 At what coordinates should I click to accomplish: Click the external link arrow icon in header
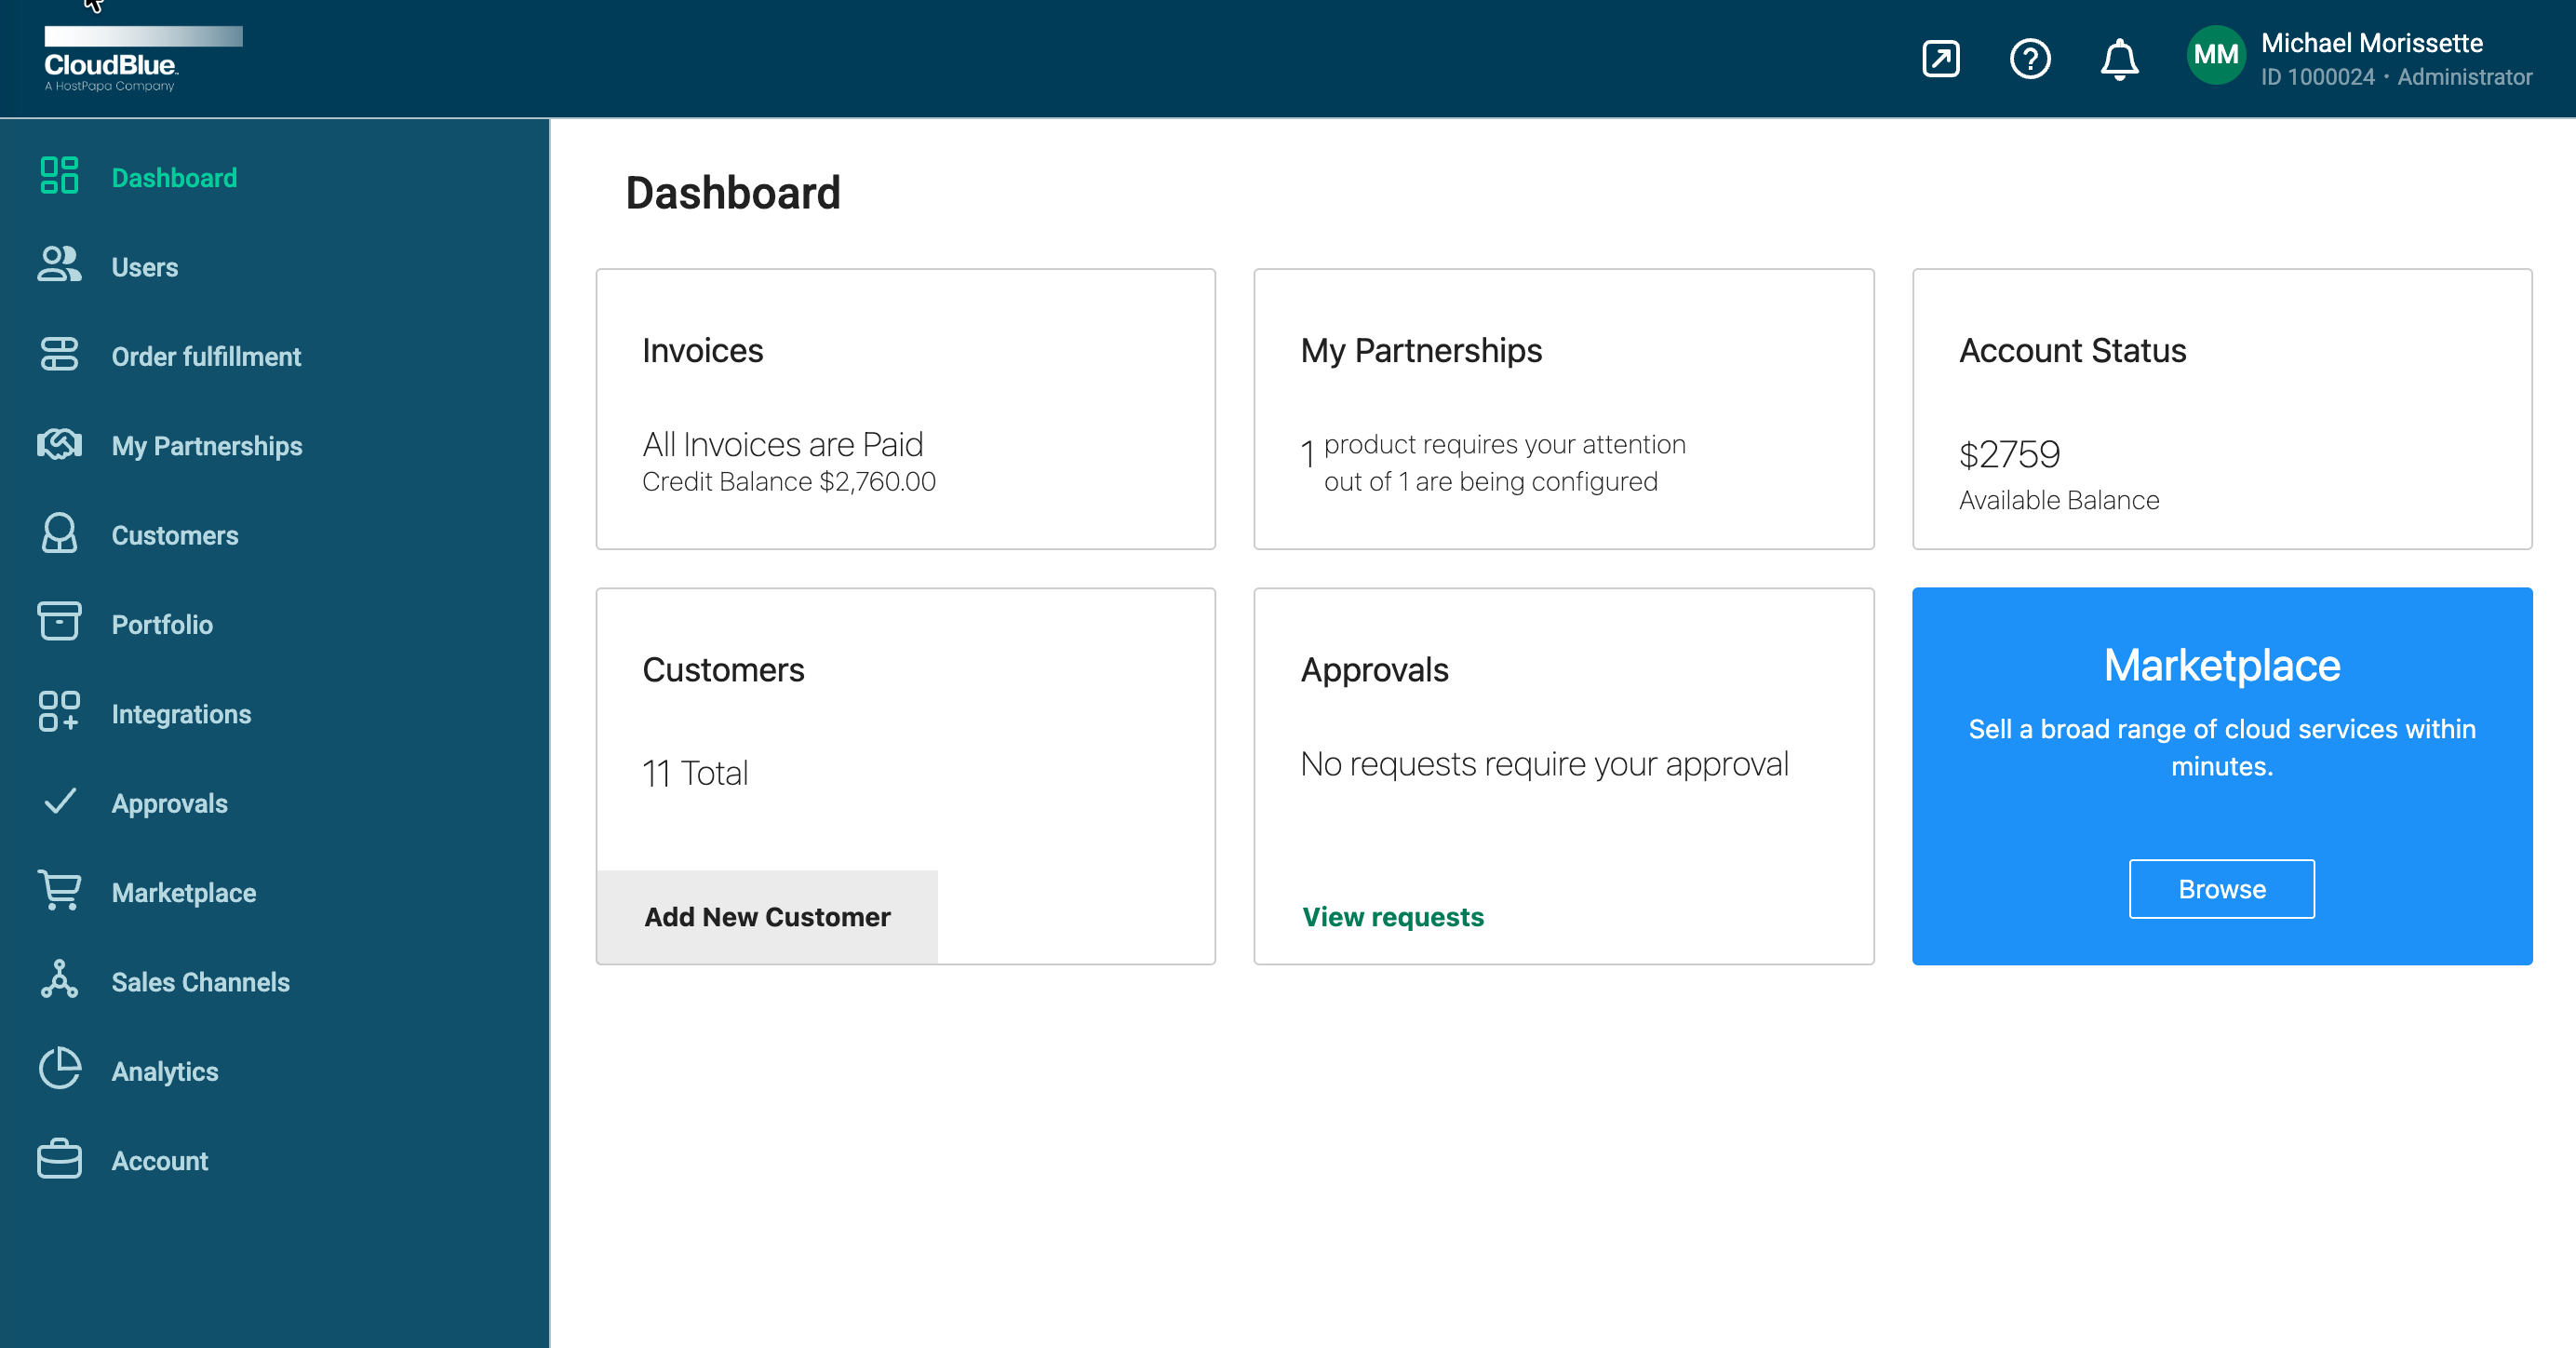(x=1940, y=59)
